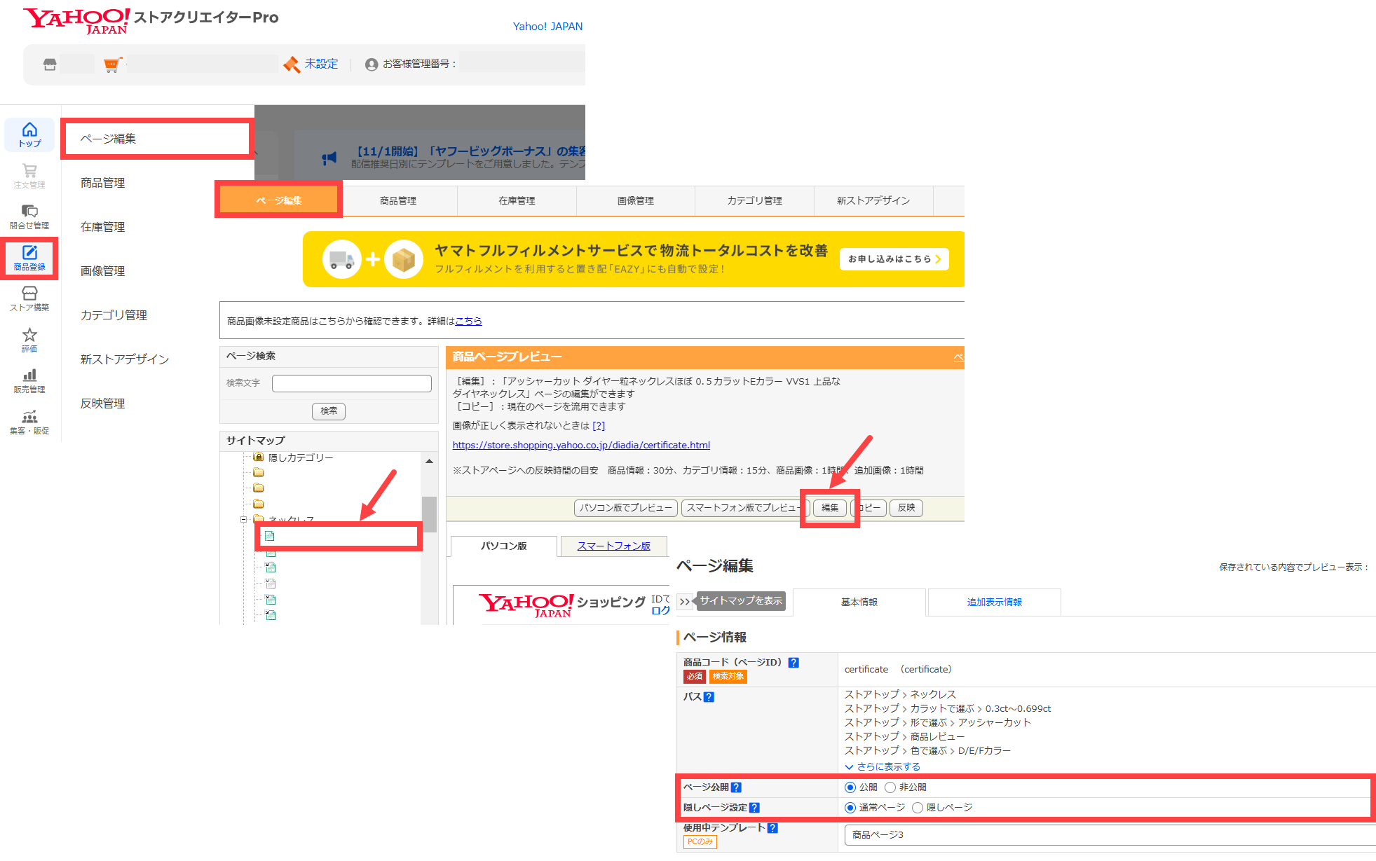
Task: Select the 通常ページ radio button
Action: tap(850, 808)
